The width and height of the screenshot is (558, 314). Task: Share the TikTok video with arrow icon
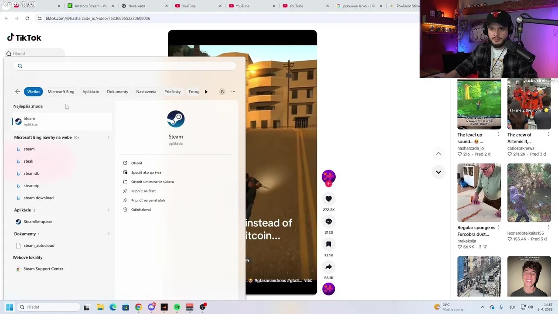tap(329, 267)
